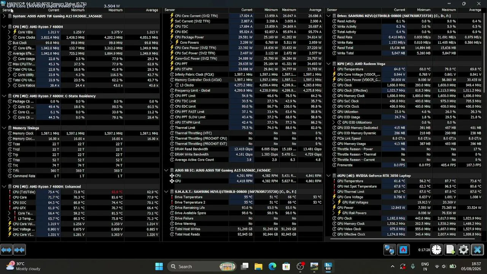The width and height of the screenshot is (487, 274).
Task: Click Current column header above CPU Core Current row
Action: pyautogui.click(x=247, y=10)
